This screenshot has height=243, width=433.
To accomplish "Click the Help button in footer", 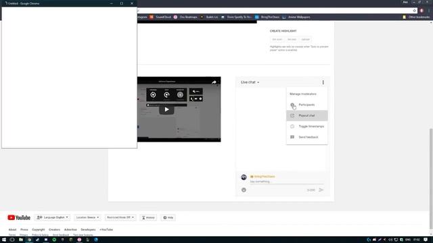I will (x=168, y=217).
